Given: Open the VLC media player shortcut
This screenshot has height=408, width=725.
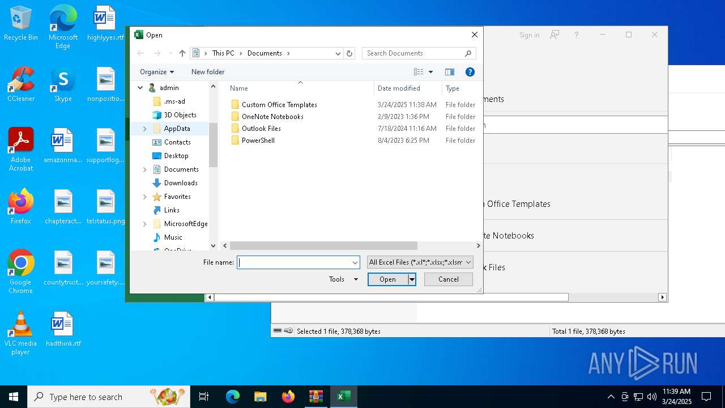Looking at the screenshot, I should (x=21, y=333).
